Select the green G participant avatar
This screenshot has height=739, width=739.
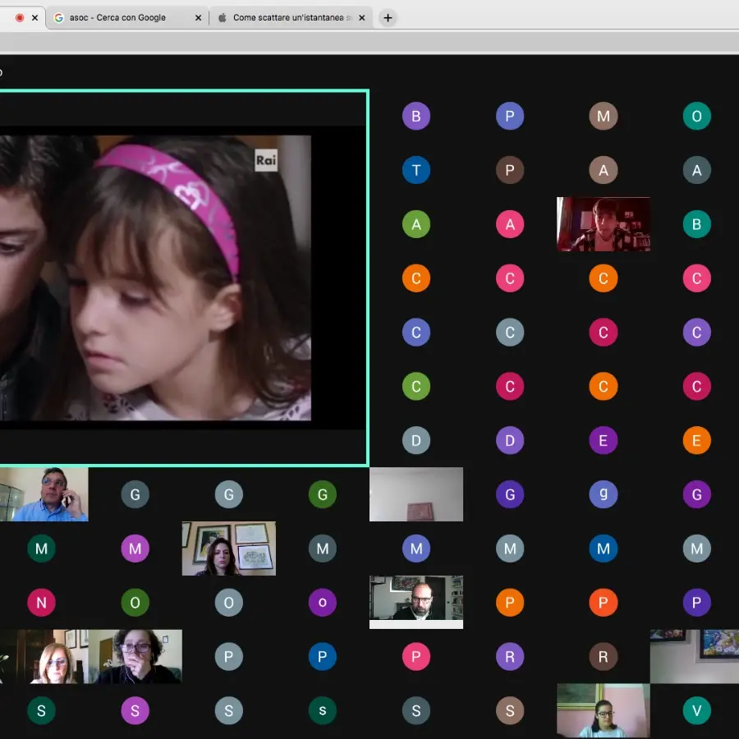coord(323,494)
